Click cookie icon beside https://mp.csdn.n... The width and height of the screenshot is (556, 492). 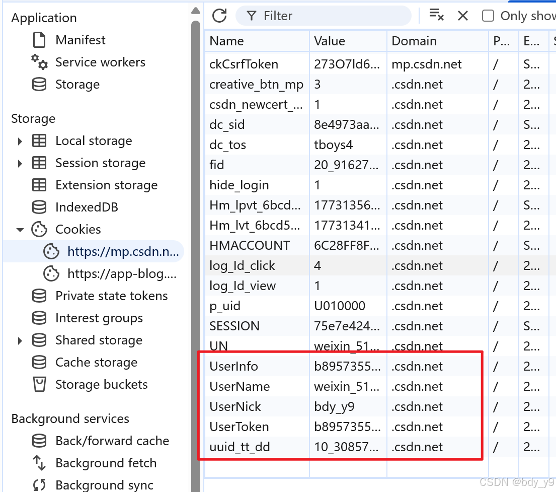point(51,252)
